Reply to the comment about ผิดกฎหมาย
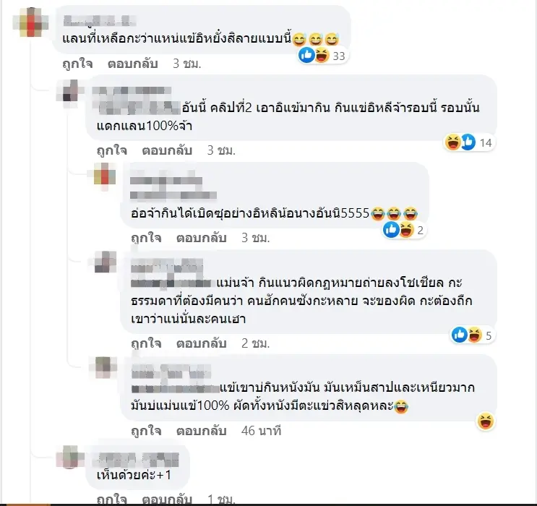The width and height of the screenshot is (537, 506). coord(202,343)
